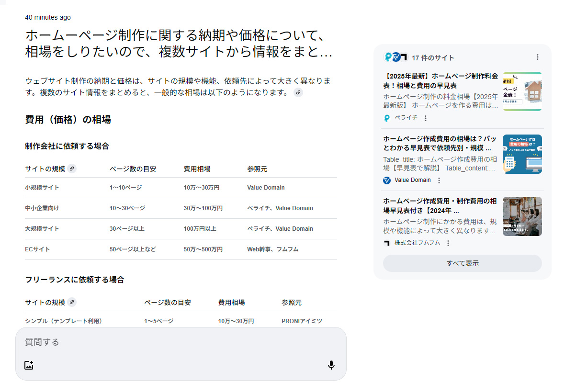The image size is (565, 383).
Task: Open three-dot menu next to ペライチ
Action: [x=426, y=118]
